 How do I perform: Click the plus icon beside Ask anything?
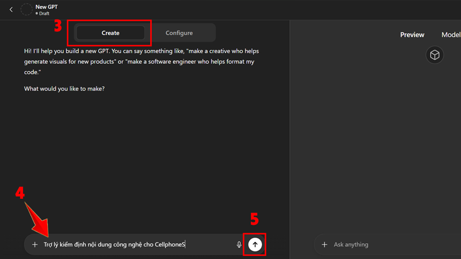324,244
